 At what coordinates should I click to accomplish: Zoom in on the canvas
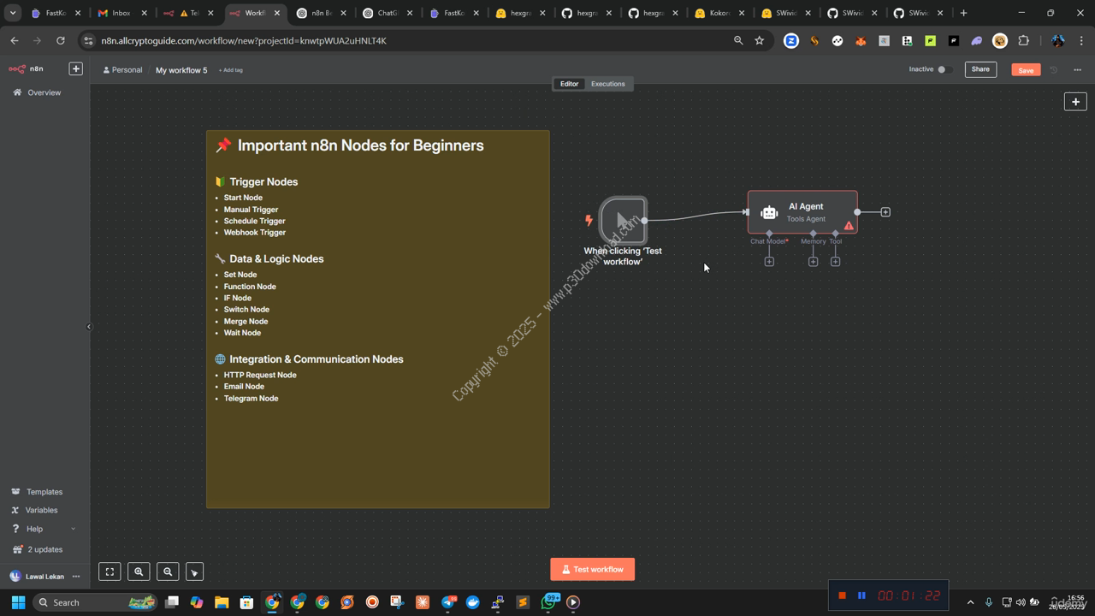(x=139, y=572)
